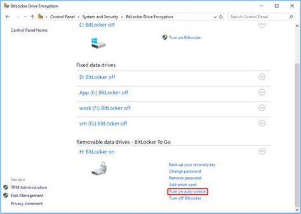Minimize the BitLocker window
301x214 pixels.
pyautogui.click(x=261, y=6)
